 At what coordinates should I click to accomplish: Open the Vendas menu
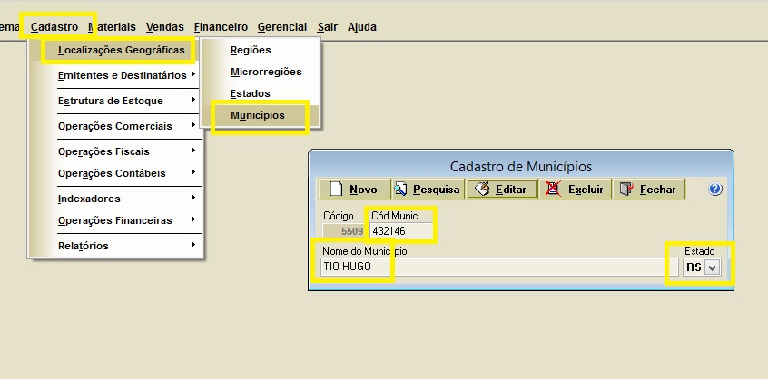(165, 27)
